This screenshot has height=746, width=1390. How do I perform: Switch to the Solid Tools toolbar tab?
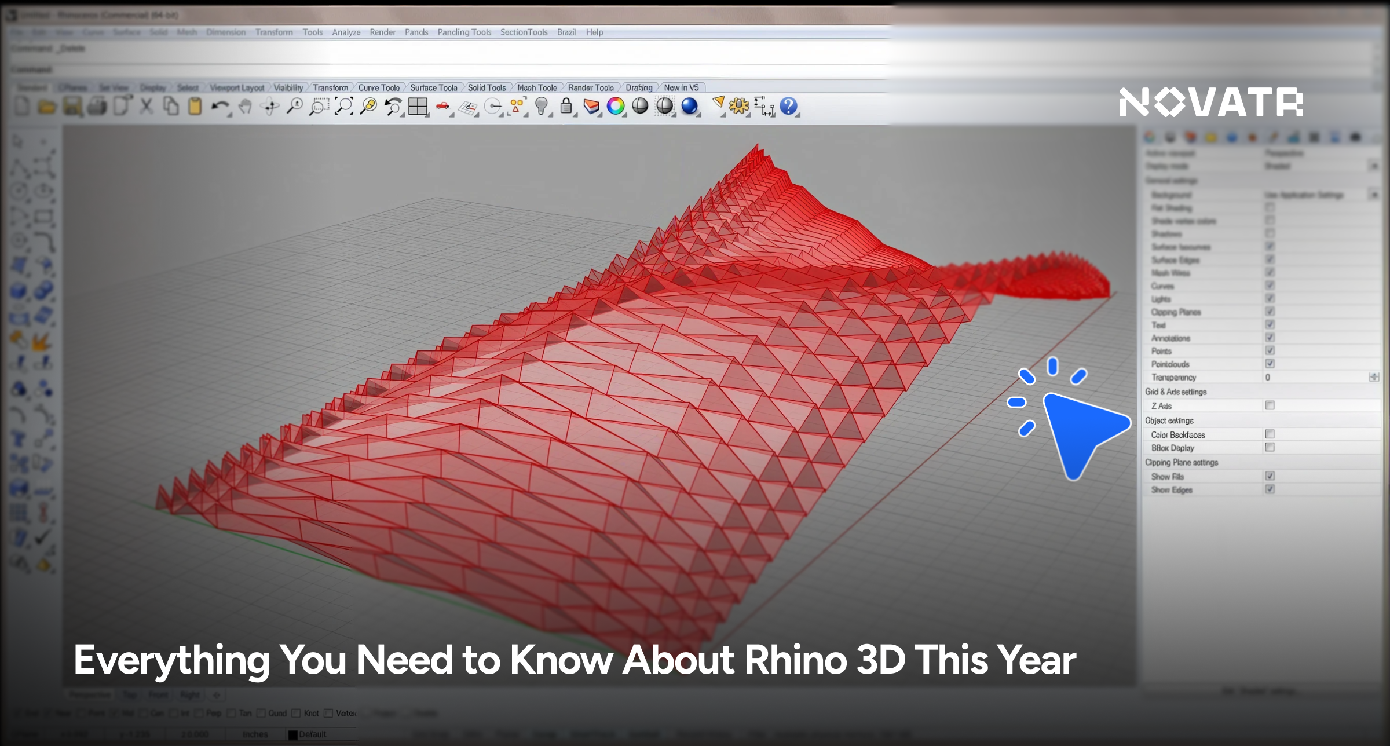[x=487, y=88]
